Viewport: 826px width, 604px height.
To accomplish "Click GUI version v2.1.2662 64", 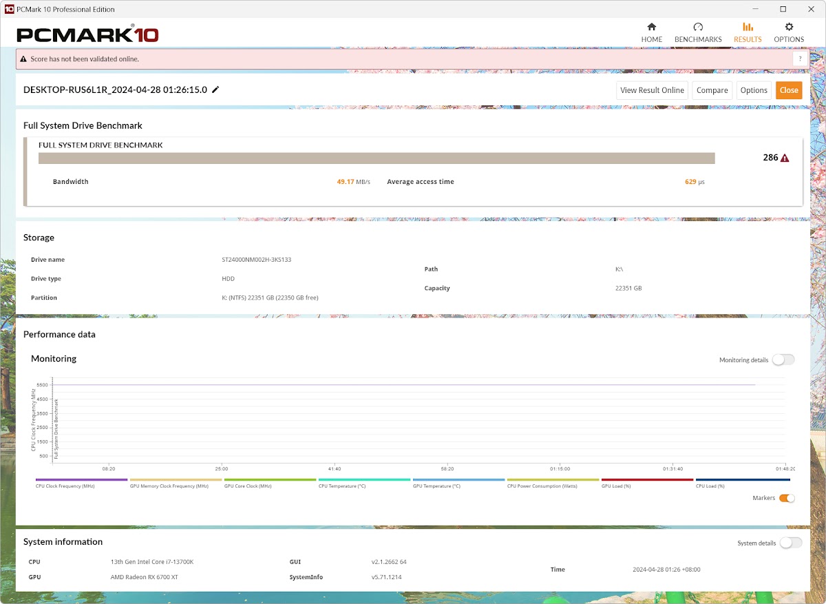I will point(389,562).
